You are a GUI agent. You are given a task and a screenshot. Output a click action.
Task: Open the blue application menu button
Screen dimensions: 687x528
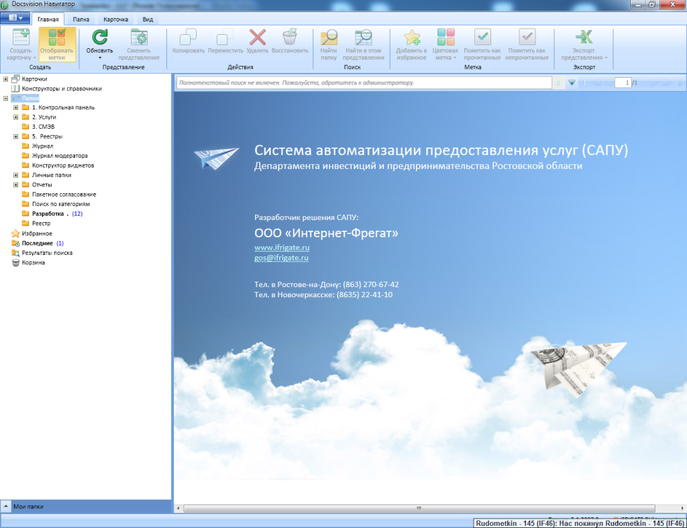15,18
